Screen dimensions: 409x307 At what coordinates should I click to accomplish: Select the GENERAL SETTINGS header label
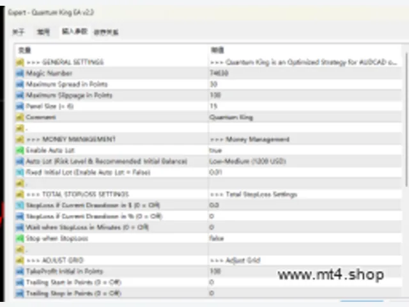65,62
